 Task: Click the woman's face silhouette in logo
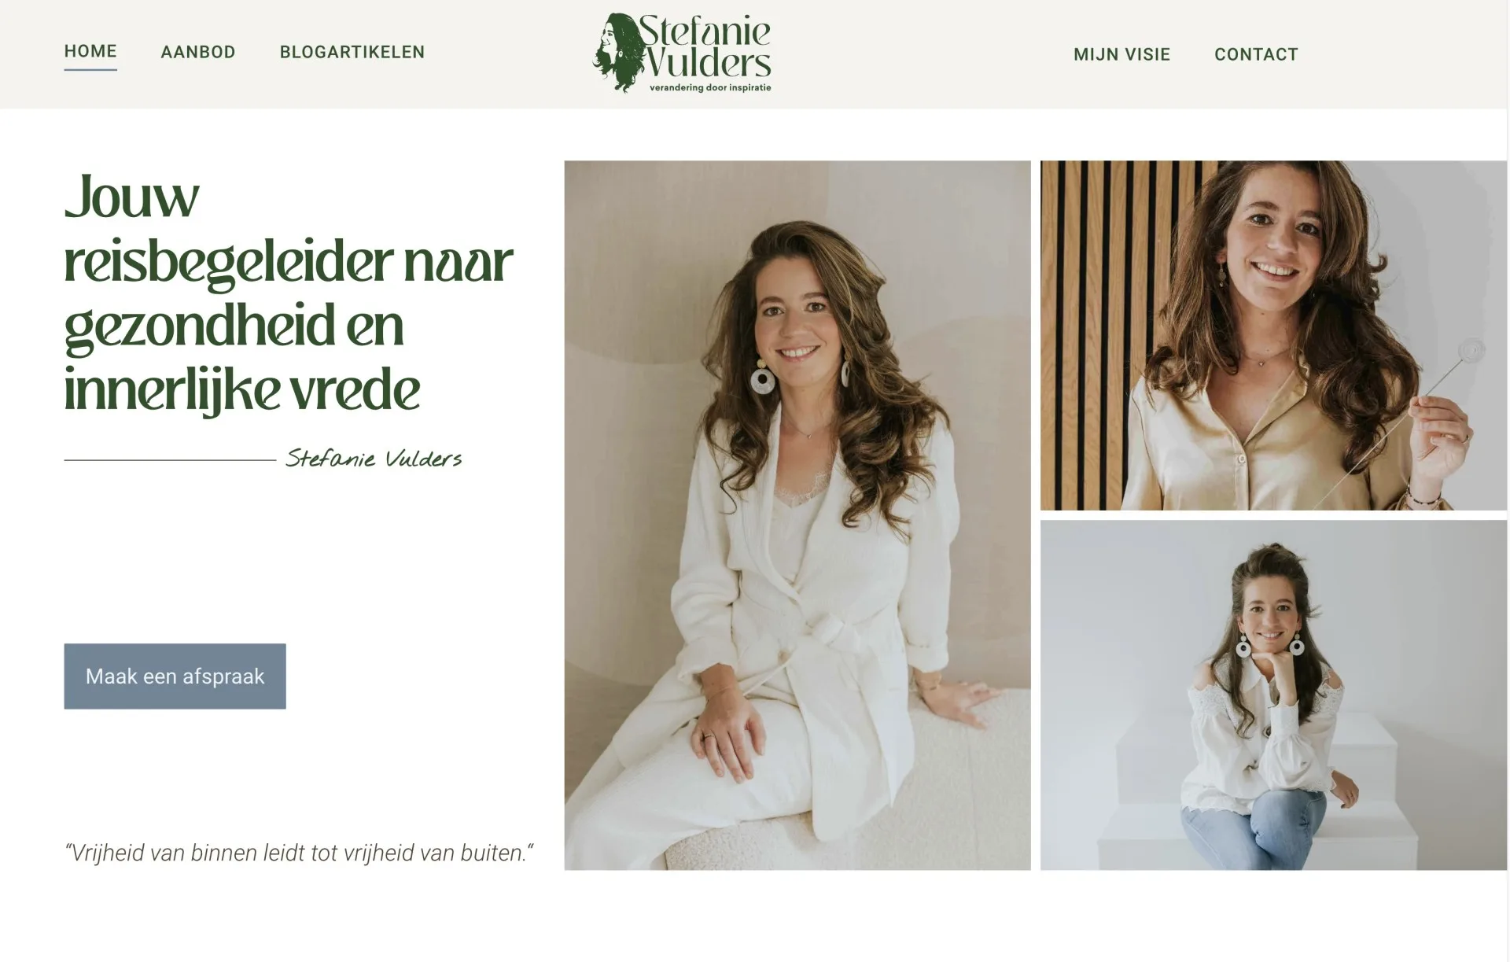pos(615,53)
